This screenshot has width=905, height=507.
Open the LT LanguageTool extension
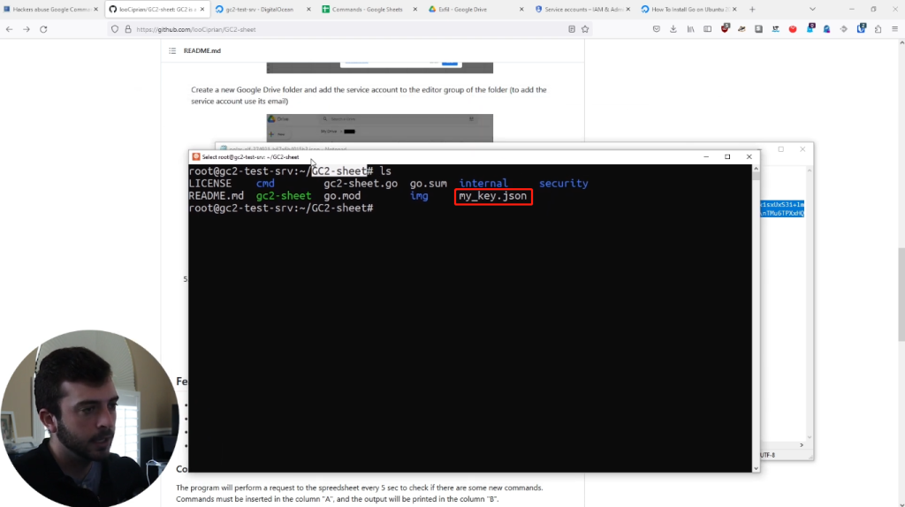(776, 29)
